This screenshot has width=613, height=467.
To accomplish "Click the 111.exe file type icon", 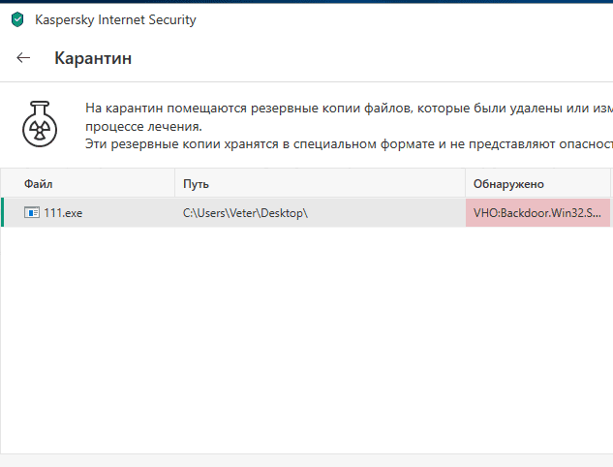I will [31, 212].
